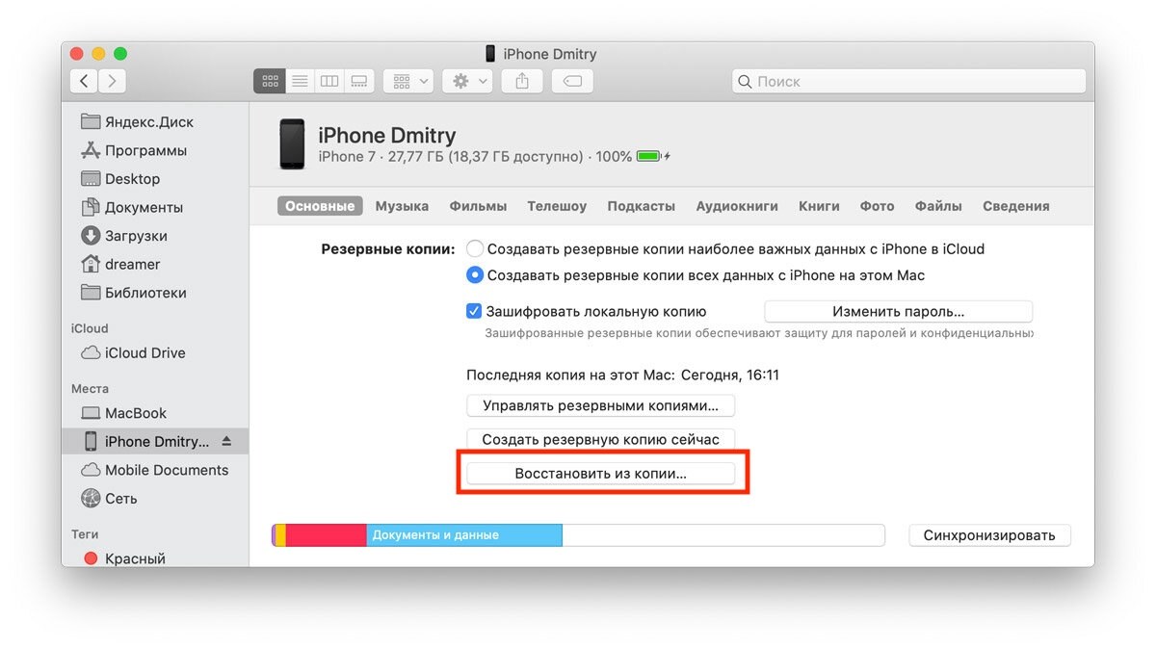
Task: Switch to icon view mode
Action: (270, 82)
